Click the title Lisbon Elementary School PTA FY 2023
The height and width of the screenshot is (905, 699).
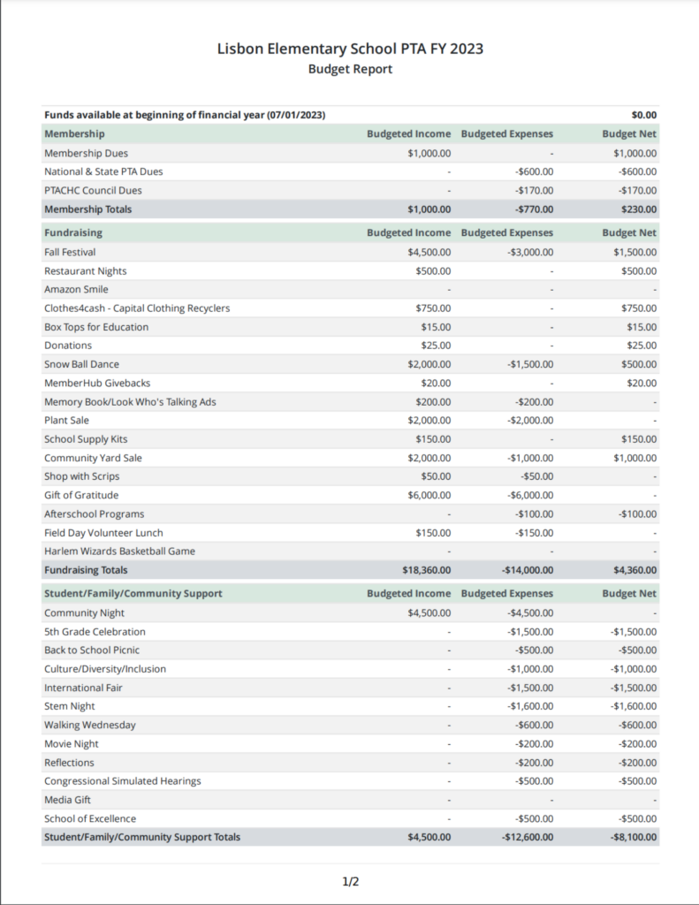(350, 49)
